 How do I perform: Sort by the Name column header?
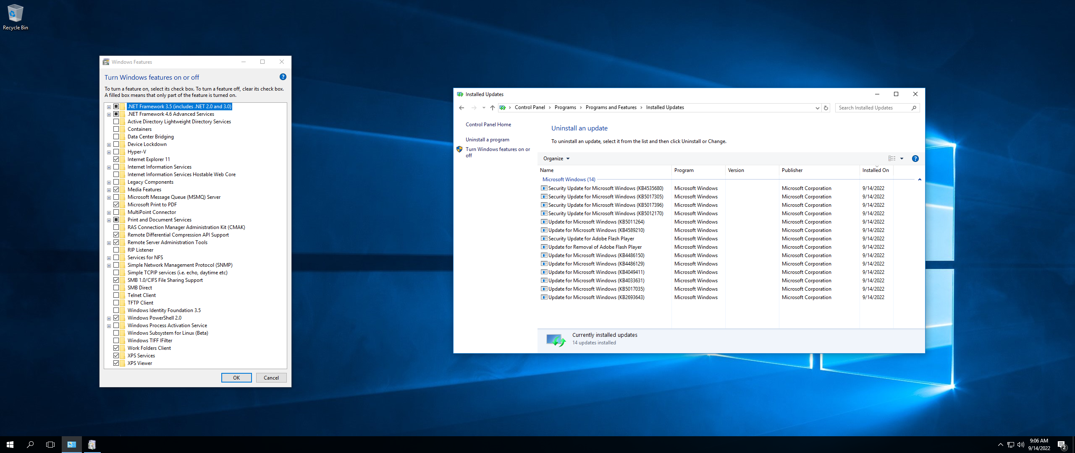[605, 170]
